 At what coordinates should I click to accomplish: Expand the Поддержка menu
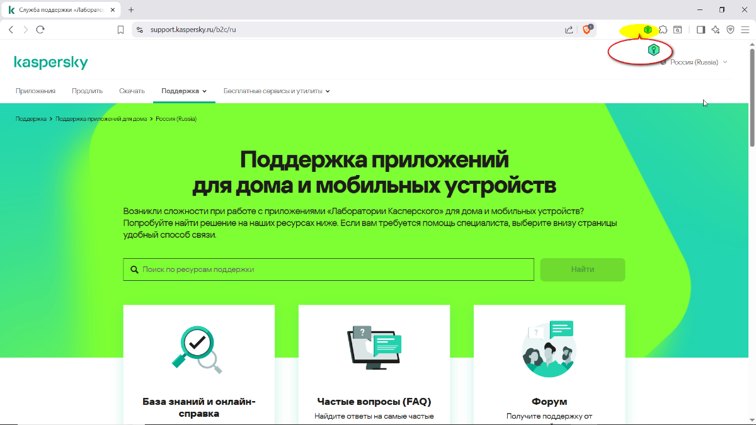(184, 91)
